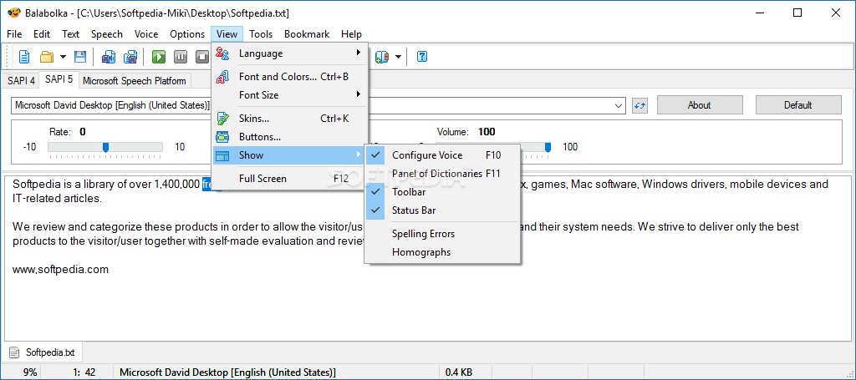Image resolution: width=856 pixels, height=380 pixels.
Task: Toggle the Status Bar visibility option
Action: [x=443, y=210]
